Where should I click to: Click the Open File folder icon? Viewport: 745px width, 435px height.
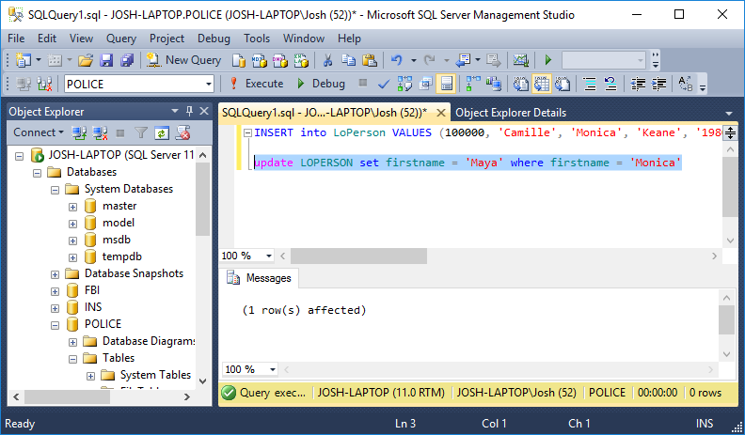[x=85, y=60]
